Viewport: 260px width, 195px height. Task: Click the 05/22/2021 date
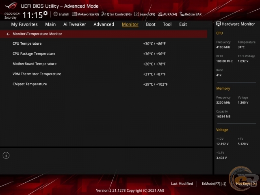(13, 14)
